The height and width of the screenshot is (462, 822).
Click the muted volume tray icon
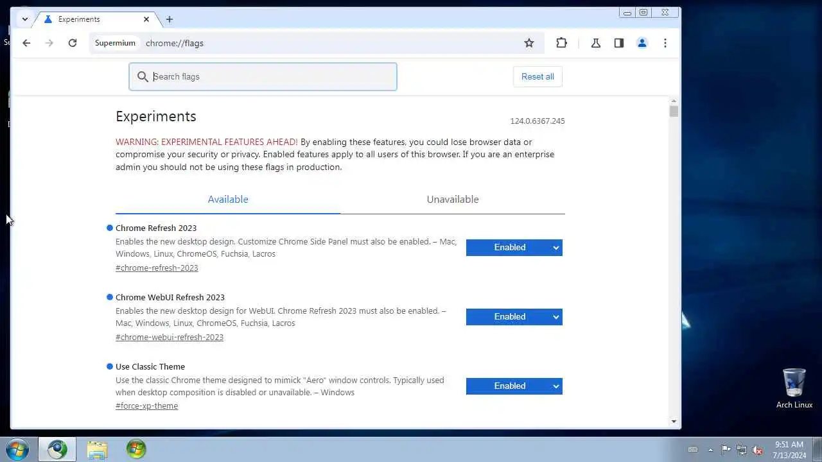tap(758, 450)
